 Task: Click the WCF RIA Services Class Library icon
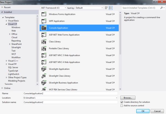(44, 89)
